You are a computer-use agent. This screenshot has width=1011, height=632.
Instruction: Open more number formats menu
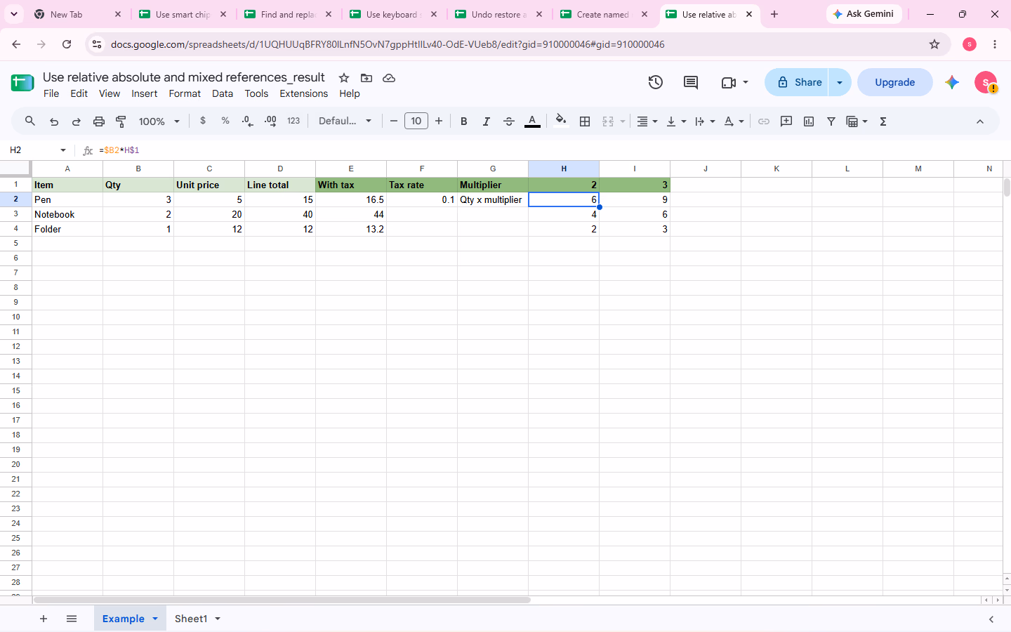(x=293, y=121)
